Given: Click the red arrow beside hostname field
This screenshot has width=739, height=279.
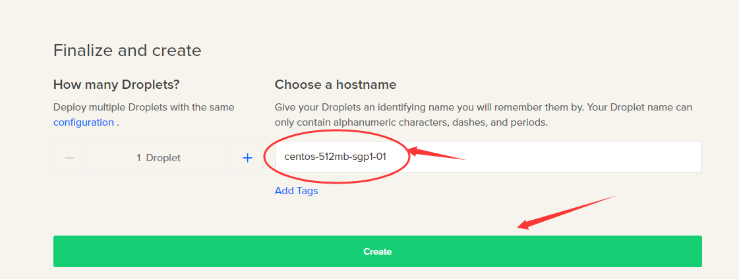Looking at the screenshot, I should (x=436, y=153).
